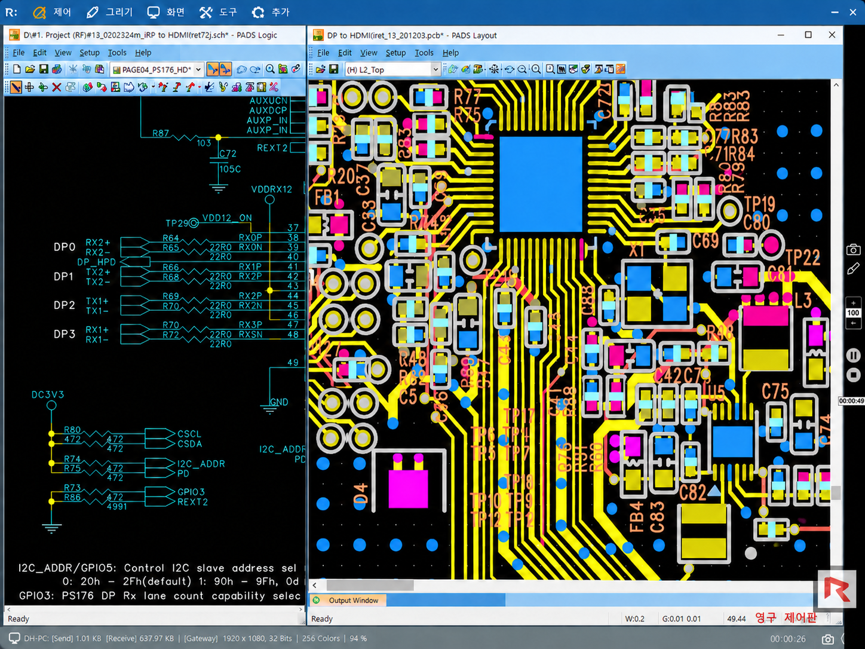The height and width of the screenshot is (649, 865).
Task: Select the pencil draw tool on side panel
Action: pos(853,269)
